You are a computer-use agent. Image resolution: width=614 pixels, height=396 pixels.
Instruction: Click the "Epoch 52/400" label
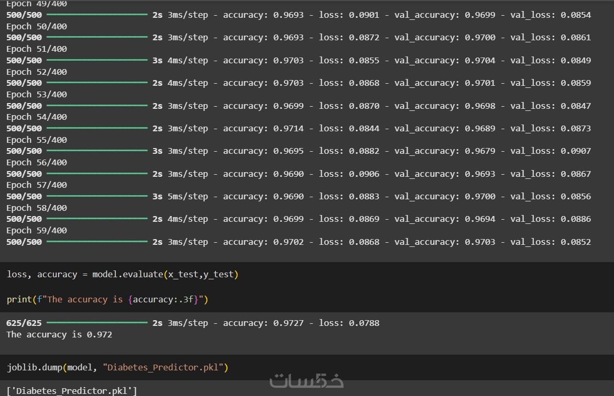37,72
